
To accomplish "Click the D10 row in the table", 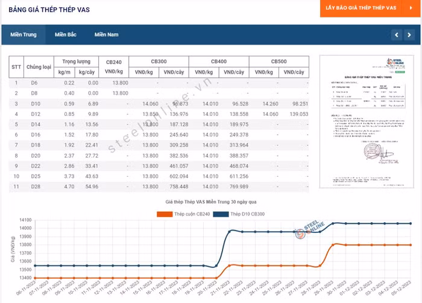I will (159, 104).
